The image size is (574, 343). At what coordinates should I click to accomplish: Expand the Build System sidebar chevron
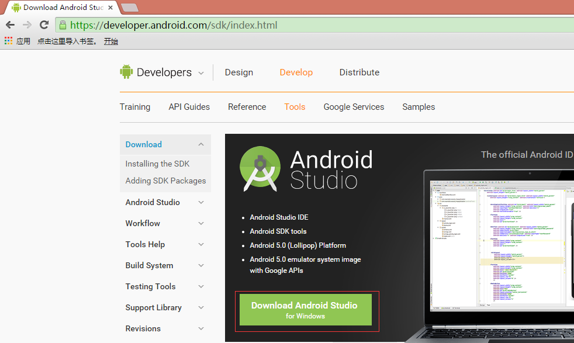[201, 265]
